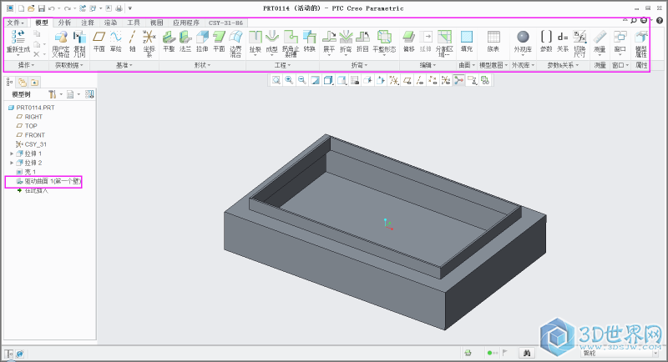The height and width of the screenshot is (362, 668).
Task: Toggle coordinate system display in graphics toolbar
Action: pos(446,80)
